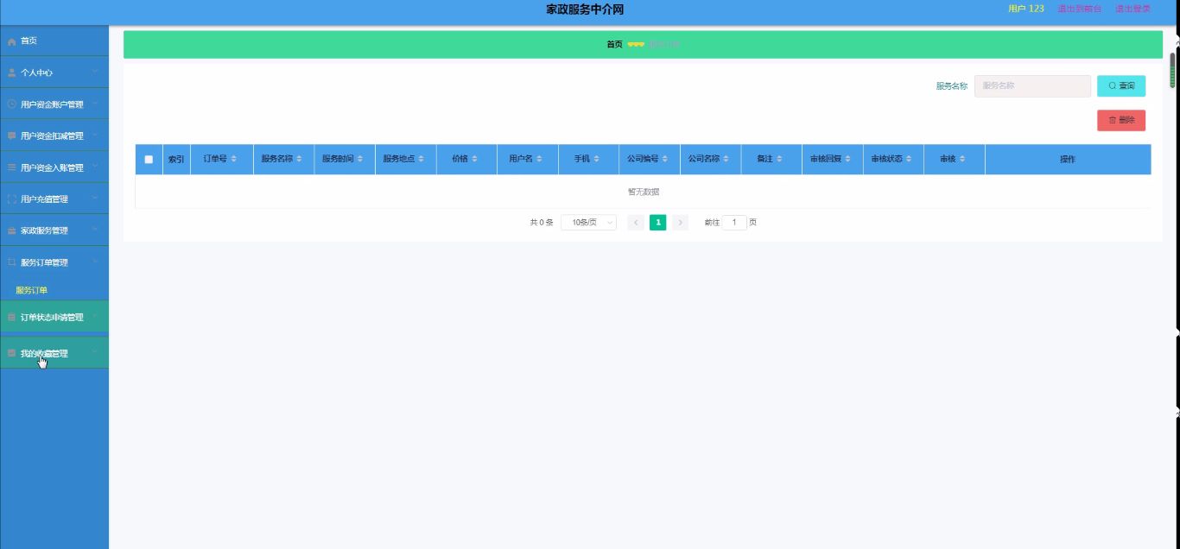Click the 首页 breadcrumb link
This screenshot has height=549, width=1180.
click(x=614, y=44)
